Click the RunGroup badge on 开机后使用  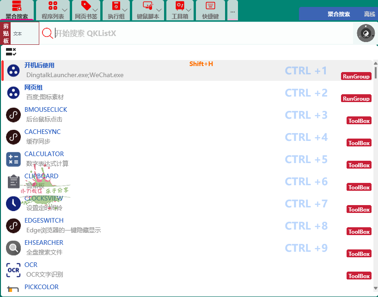[356, 76]
